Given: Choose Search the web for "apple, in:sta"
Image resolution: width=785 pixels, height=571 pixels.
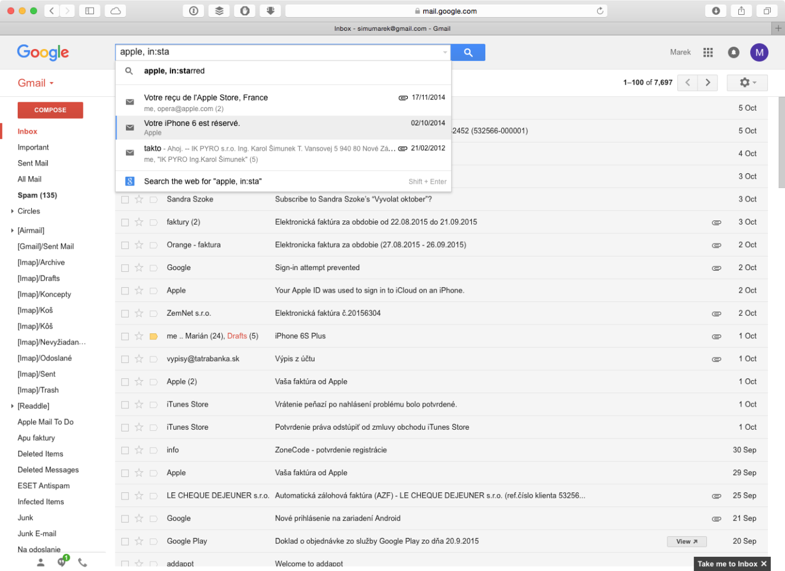Looking at the screenshot, I should click(283, 181).
